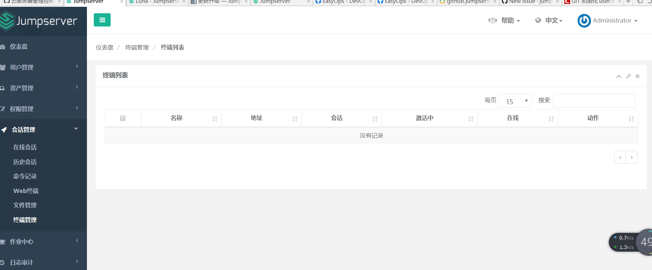Expand the 作业中心 sidebar menu
This screenshot has width=652, height=270.
[43, 242]
